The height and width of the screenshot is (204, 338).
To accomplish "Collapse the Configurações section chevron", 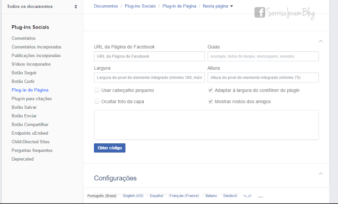I will tap(321, 173).
